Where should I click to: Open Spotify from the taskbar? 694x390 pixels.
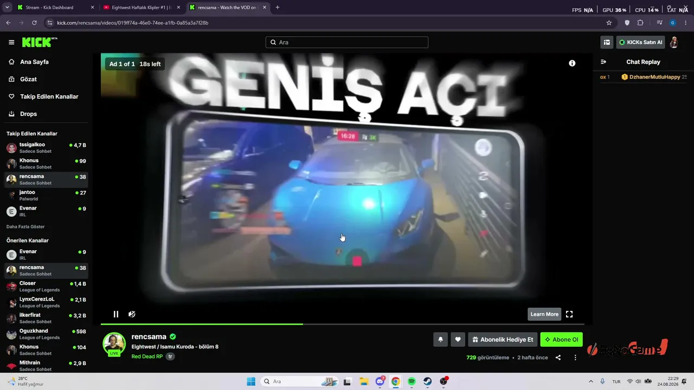tap(412, 381)
